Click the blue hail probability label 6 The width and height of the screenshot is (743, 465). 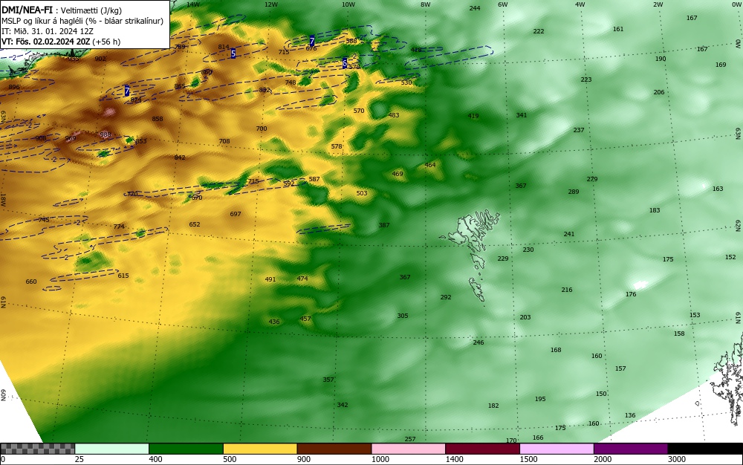click(345, 63)
